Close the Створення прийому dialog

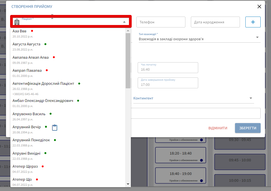click(x=259, y=7)
